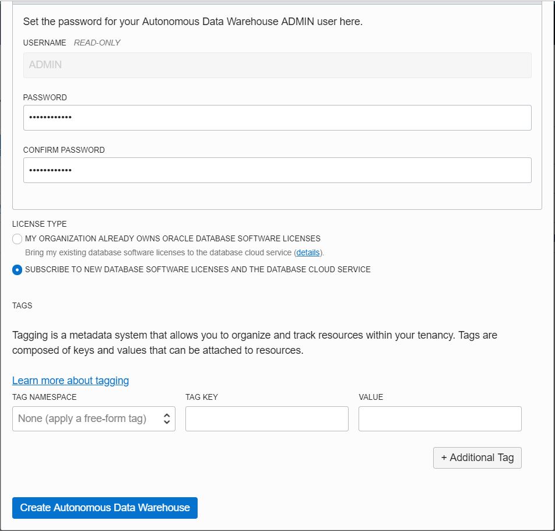Focus the CONFIRM PASSWORD input field
This screenshot has width=555, height=531.
[277, 170]
